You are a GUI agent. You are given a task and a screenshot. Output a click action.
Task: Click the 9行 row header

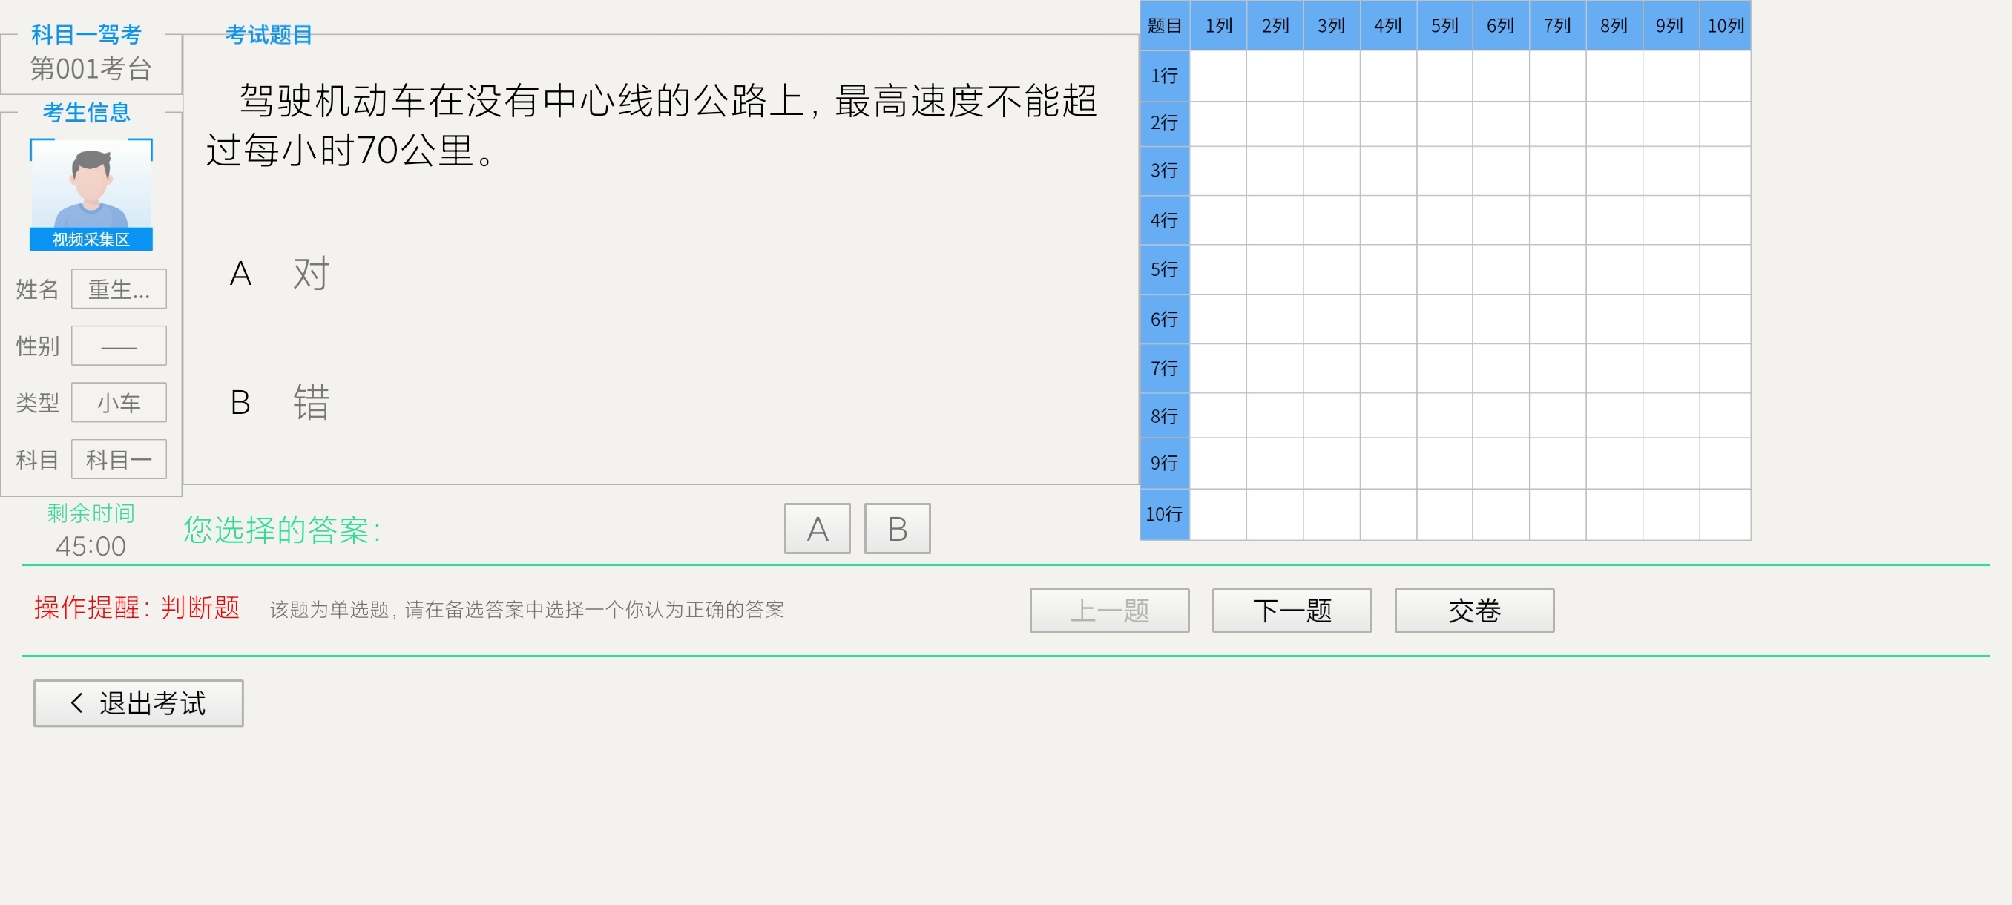pyautogui.click(x=1165, y=463)
